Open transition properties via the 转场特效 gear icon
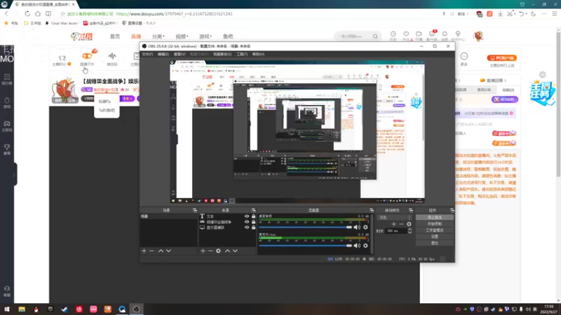The image size is (561, 315). click(x=409, y=224)
